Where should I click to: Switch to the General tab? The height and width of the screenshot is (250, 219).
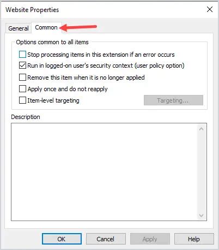click(19, 28)
